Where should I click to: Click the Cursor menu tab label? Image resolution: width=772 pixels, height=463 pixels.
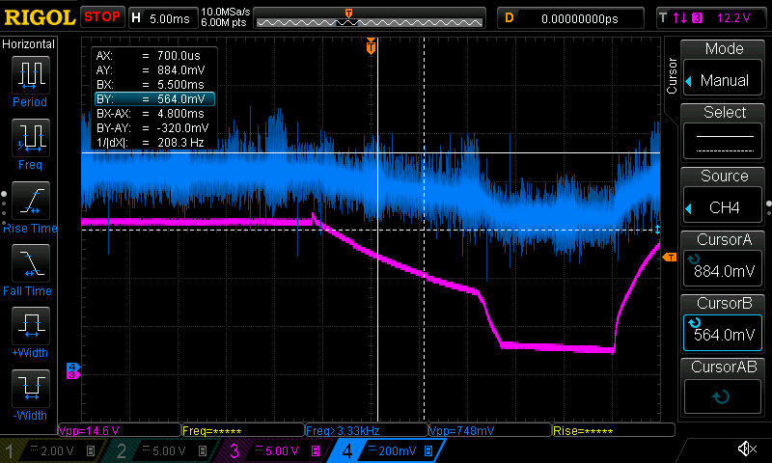pyautogui.click(x=672, y=76)
